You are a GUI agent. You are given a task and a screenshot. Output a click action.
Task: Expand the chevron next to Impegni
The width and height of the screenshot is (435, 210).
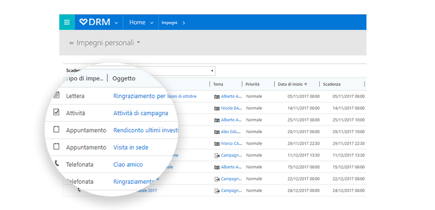184,23
